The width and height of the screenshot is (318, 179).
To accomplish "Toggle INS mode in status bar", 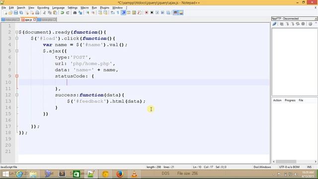I will pyautogui.click(x=309, y=167).
